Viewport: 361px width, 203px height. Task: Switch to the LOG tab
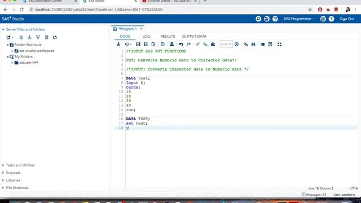coord(146,36)
